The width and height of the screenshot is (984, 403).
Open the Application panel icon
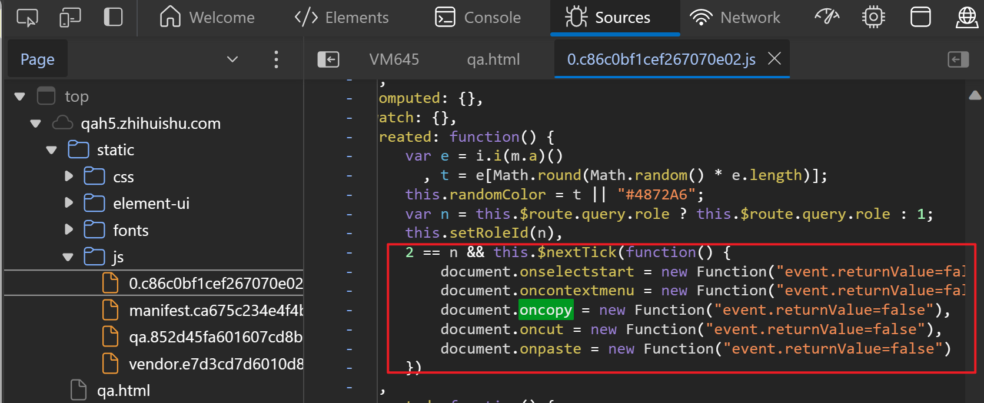(920, 17)
